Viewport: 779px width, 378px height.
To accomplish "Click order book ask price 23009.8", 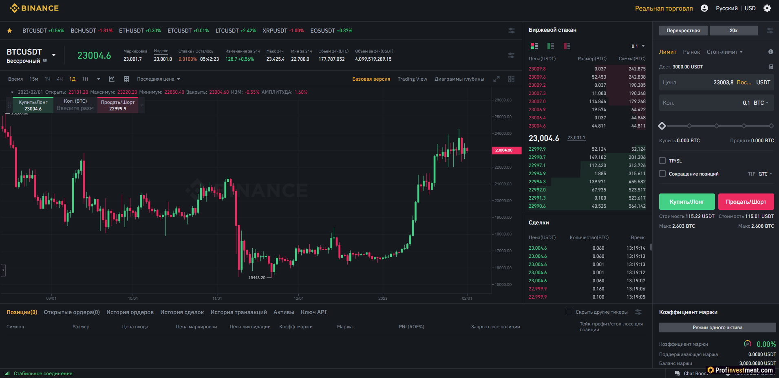I will click(537, 69).
